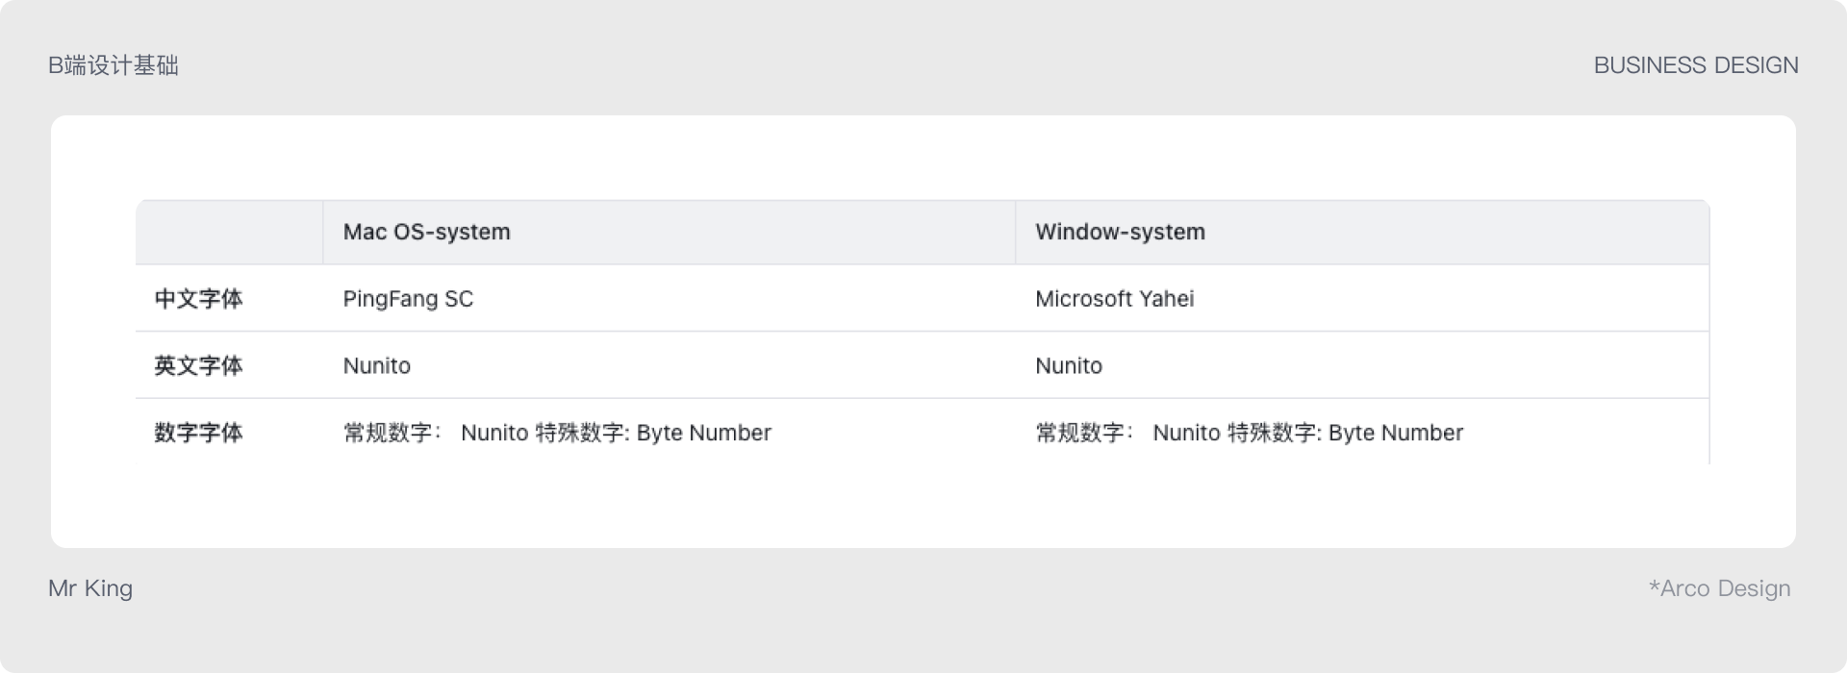1847x673 pixels.
Task: Click the Mr King author label
Action: (x=90, y=588)
